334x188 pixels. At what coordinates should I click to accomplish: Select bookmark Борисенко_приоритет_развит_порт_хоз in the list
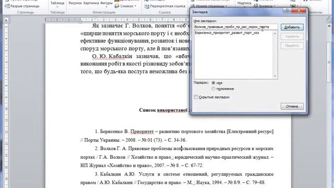(227, 33)
